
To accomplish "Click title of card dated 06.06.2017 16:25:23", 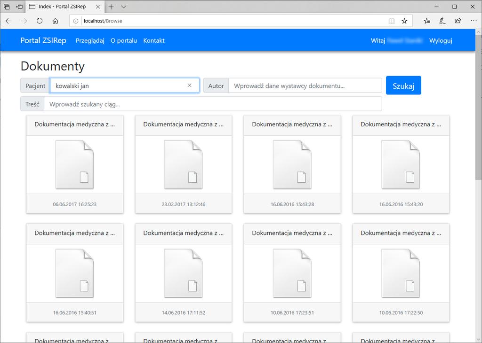I will (75, 124).
